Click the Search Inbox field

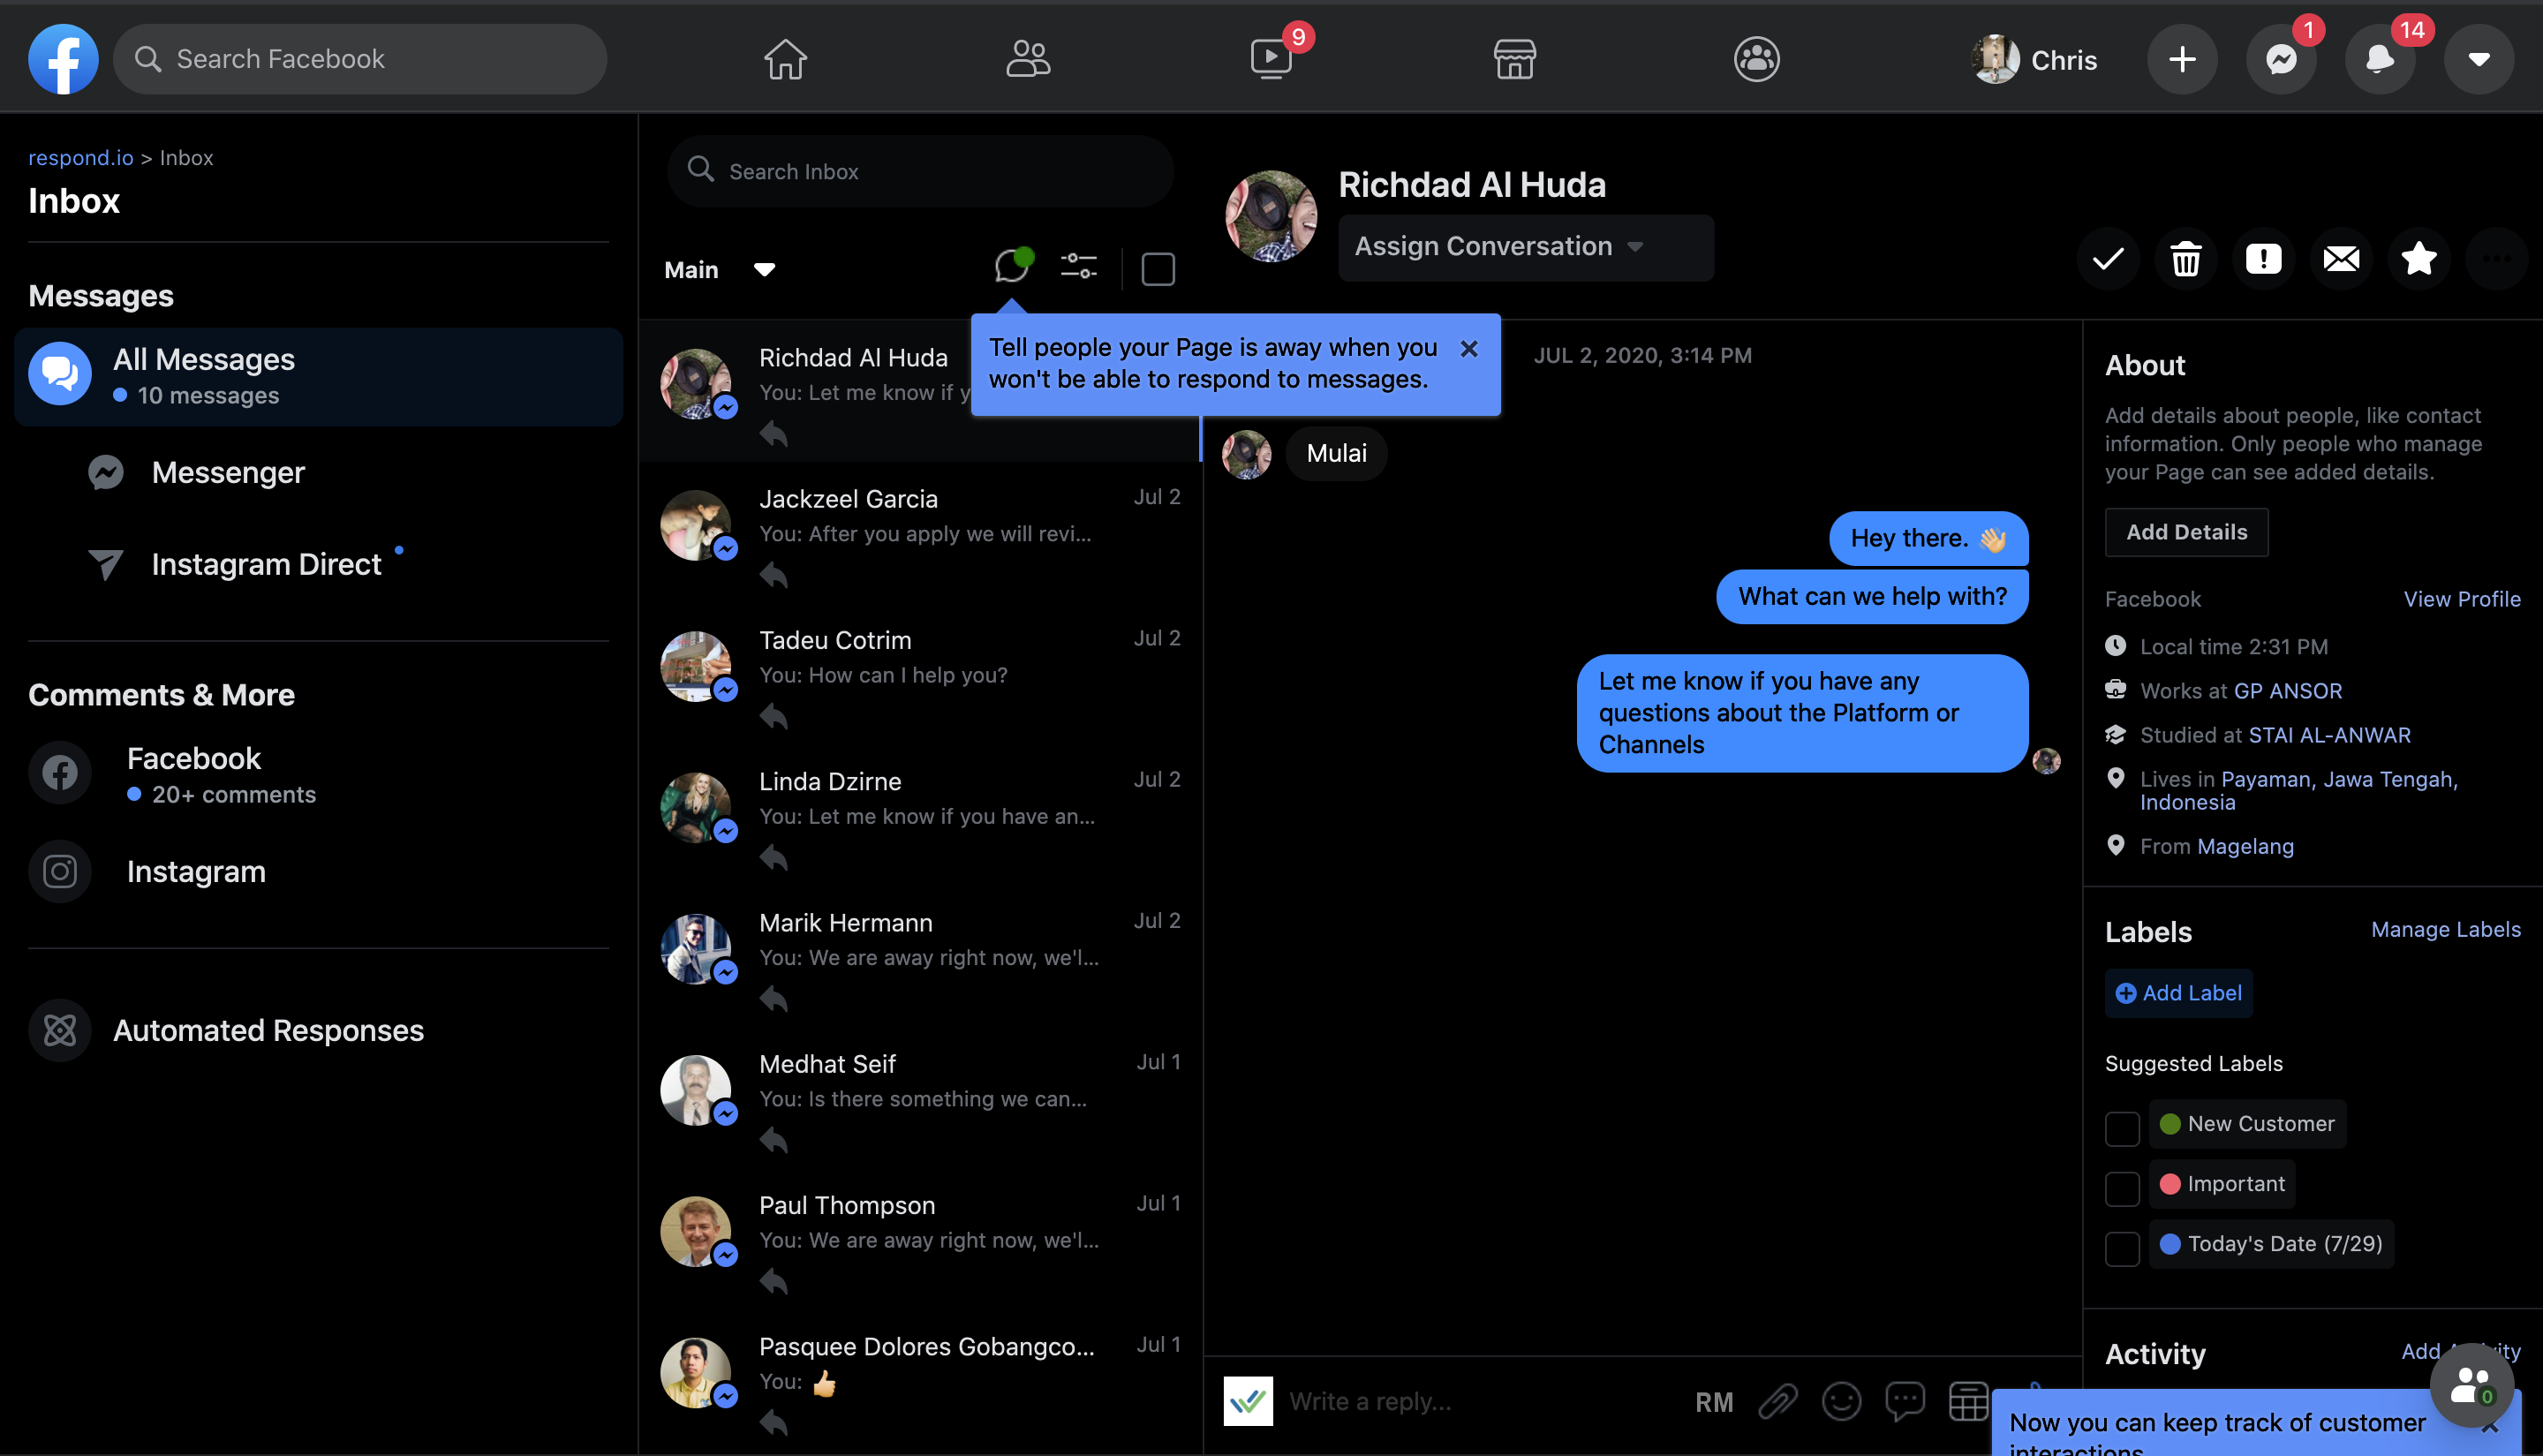[920, 171]
